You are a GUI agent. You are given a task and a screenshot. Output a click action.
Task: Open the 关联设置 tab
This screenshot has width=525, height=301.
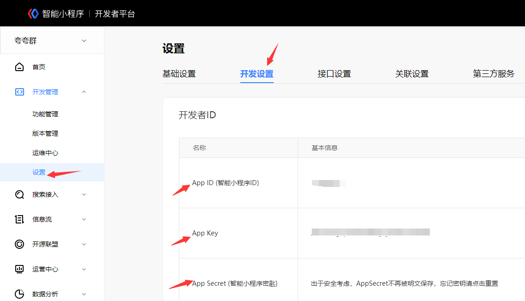412,74
